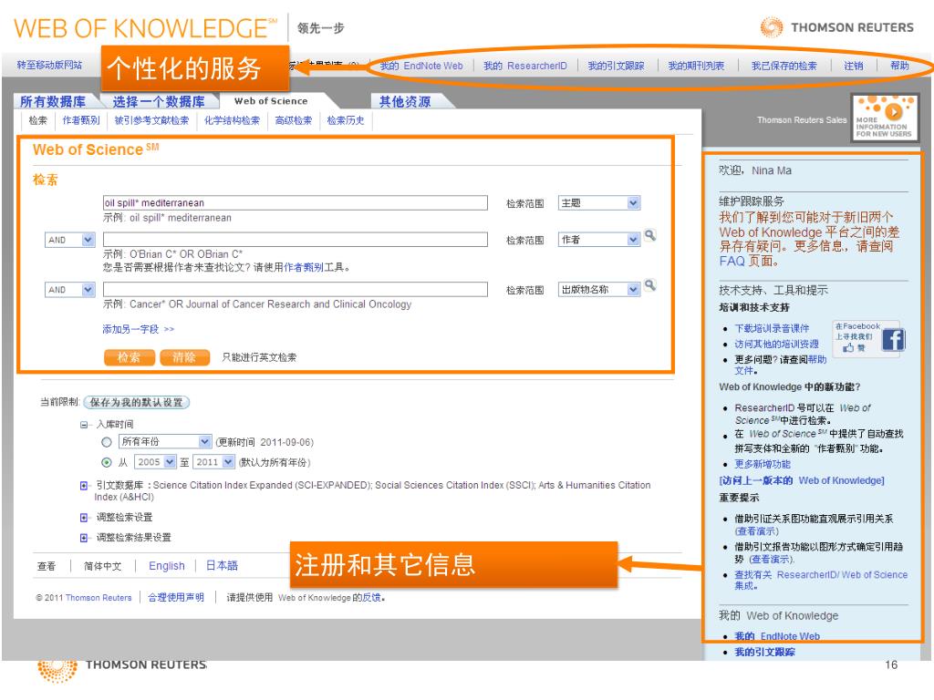Image resolution: width=934 pixels, height=700 pixels.
Task: Click the topic search input field
Action: point(296,203)
